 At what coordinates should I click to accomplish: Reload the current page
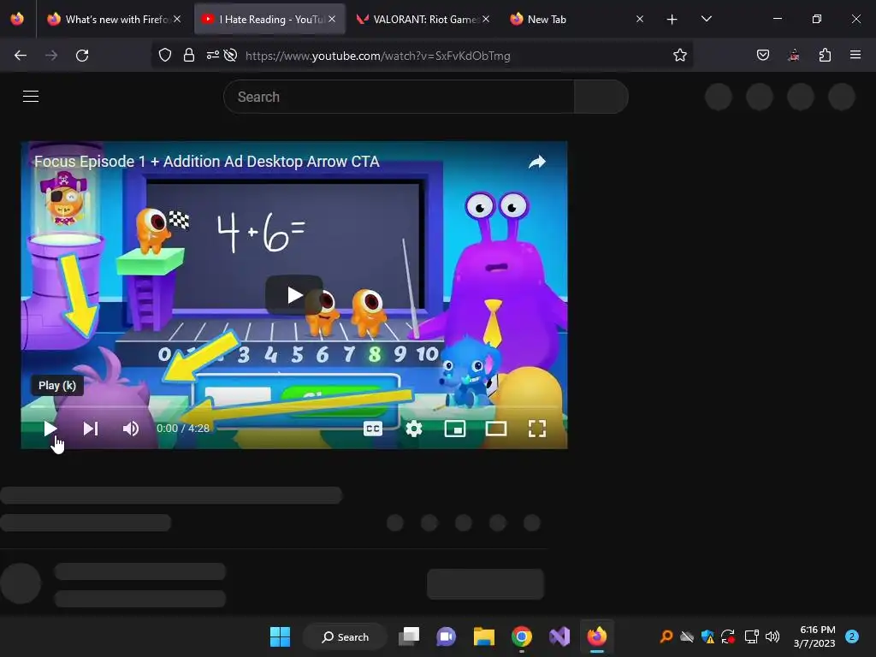(x=82, y=56)
